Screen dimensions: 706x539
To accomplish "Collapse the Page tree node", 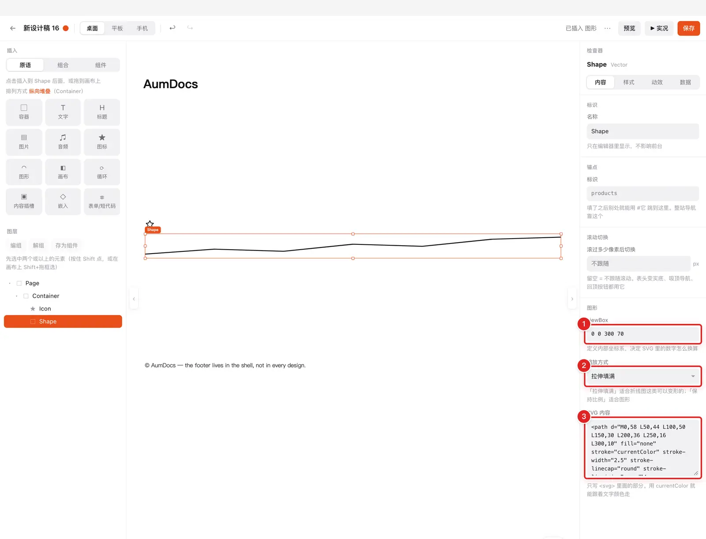I will click(10, 283).
